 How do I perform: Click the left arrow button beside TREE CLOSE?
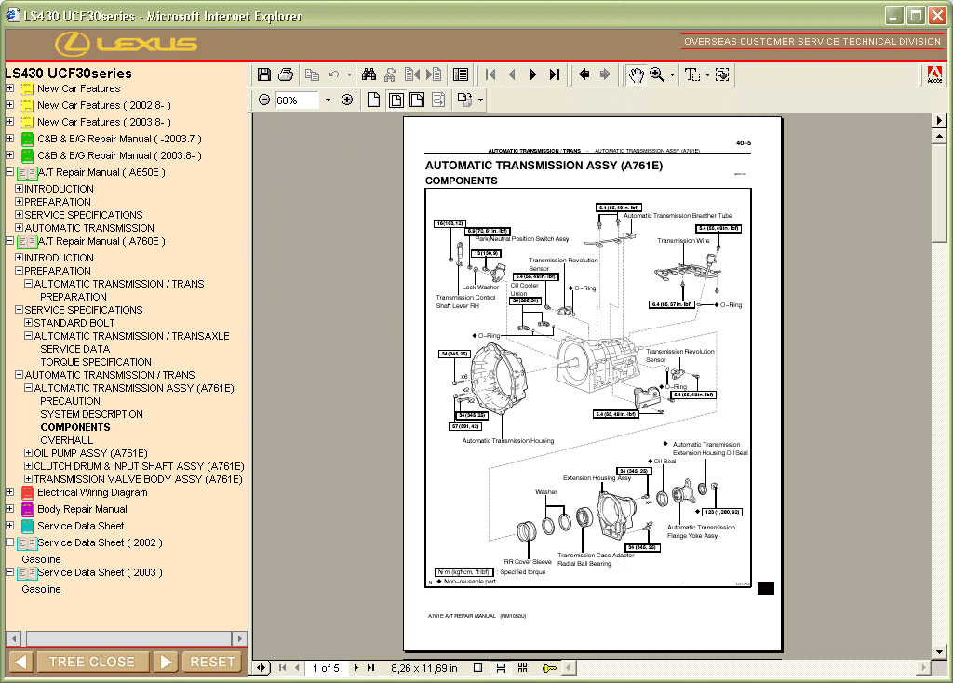20,662
